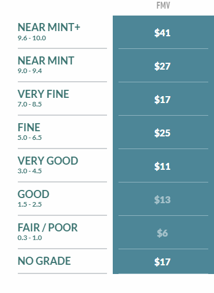Click the FMV column header

[x=163, y=5]
